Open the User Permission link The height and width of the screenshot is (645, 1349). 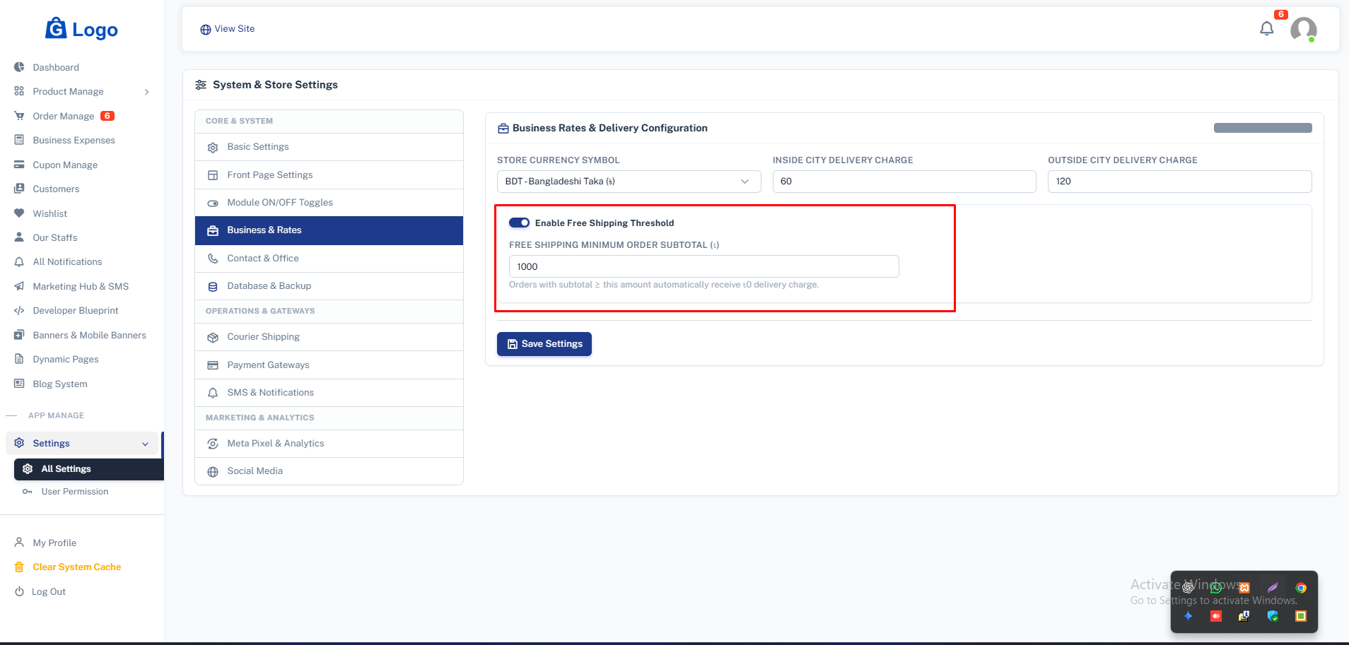click(x=74, y=492)
